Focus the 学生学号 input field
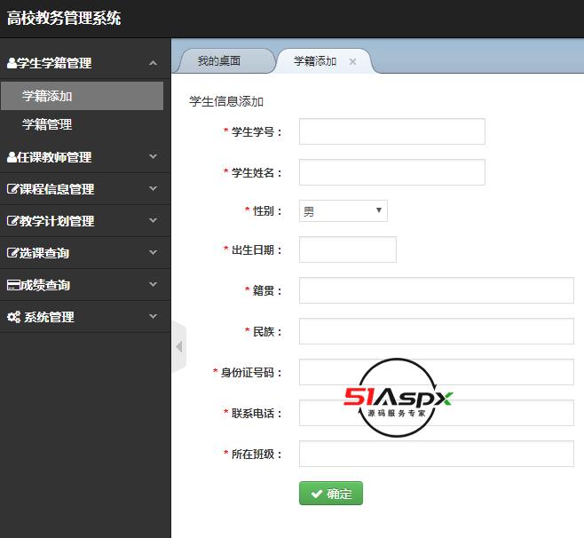The height and width of the screenshot is (538, 584). tap(392, 131)
